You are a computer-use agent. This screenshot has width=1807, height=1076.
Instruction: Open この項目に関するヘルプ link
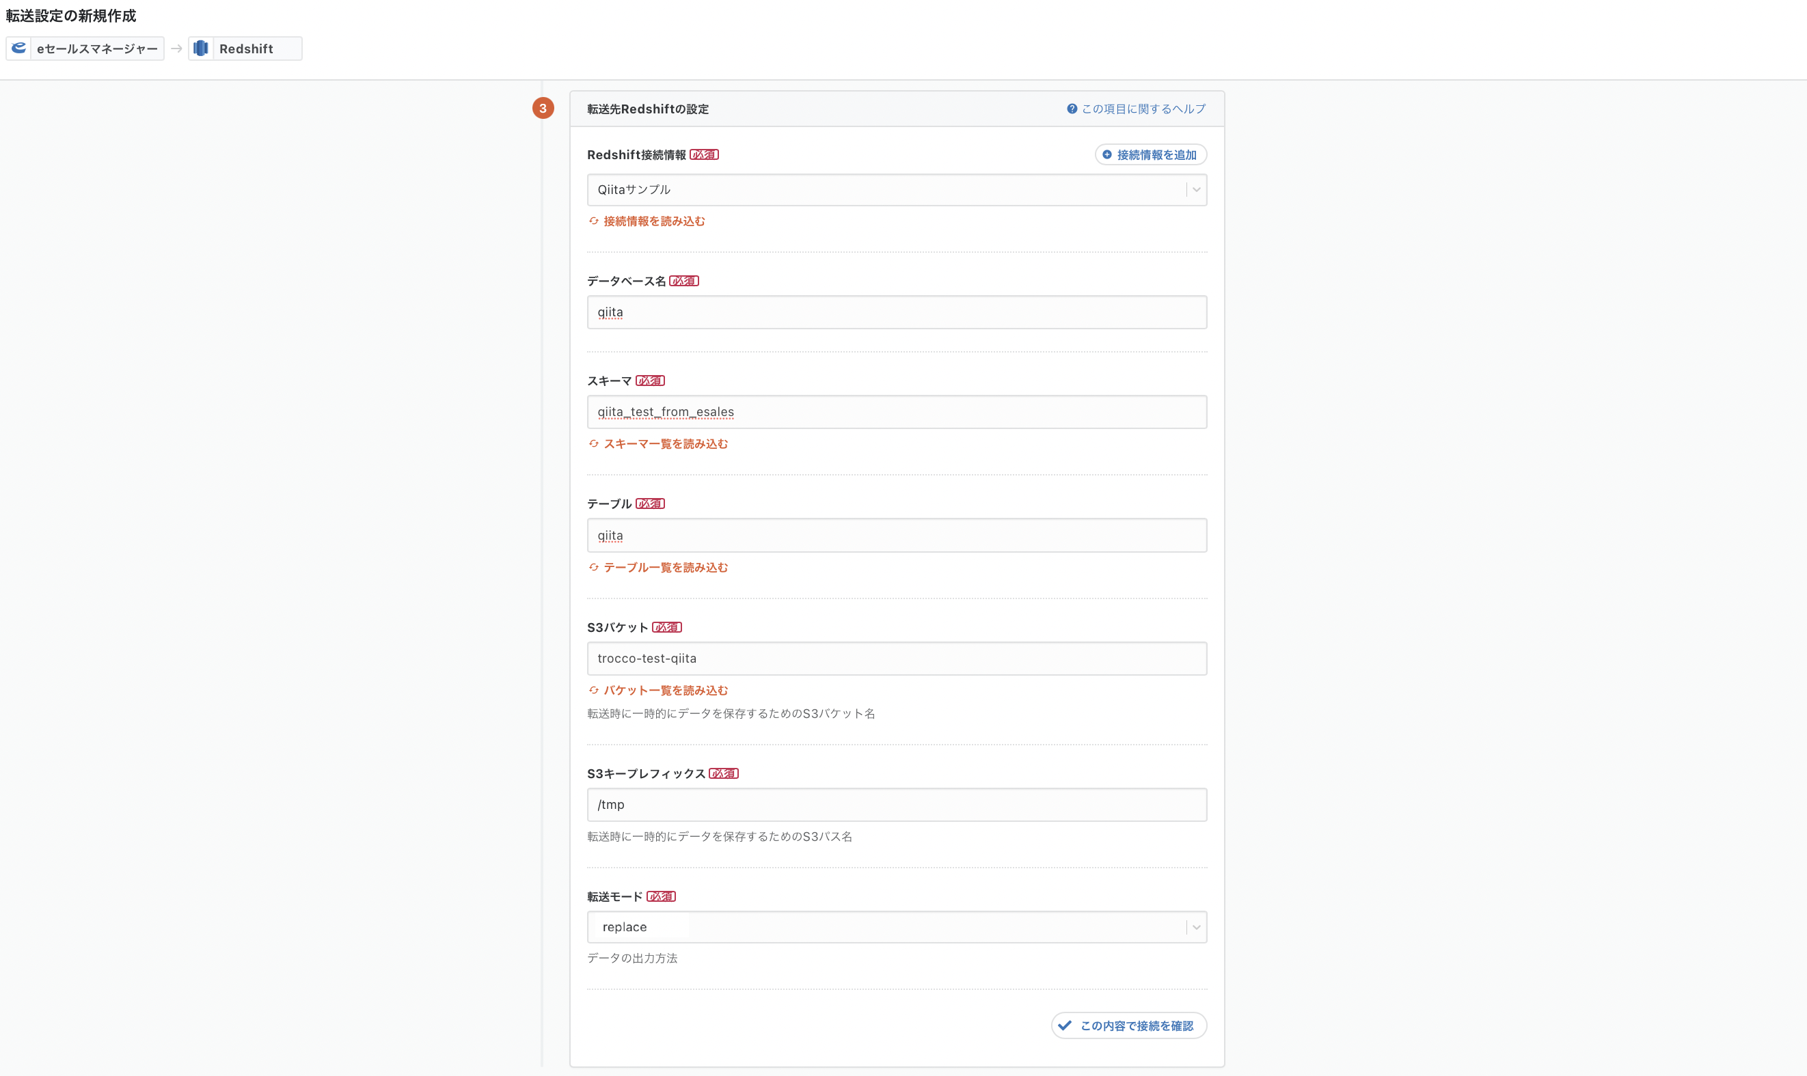(x=1137, y=109)
